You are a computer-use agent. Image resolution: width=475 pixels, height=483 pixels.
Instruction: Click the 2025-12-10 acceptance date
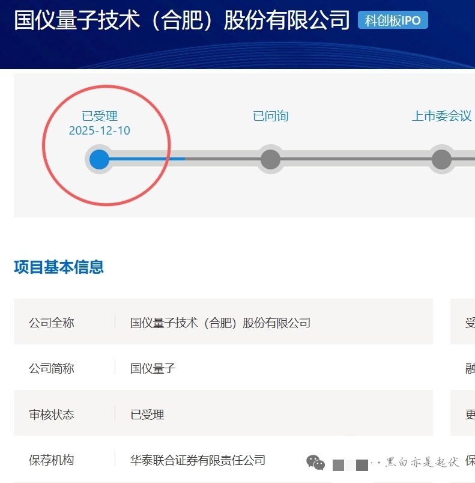pos(100,130)
